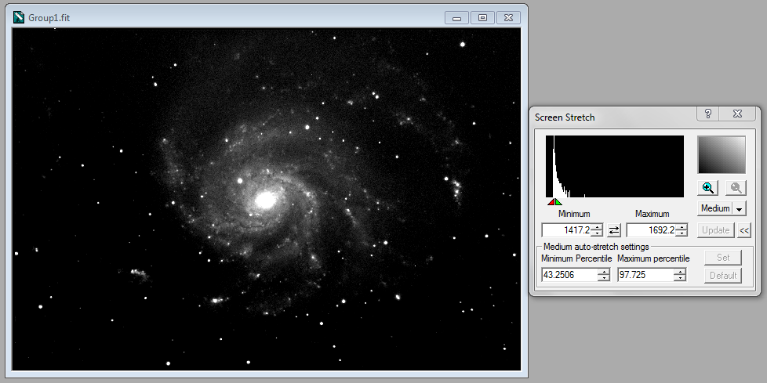Increase Minimum Percentile with up spinner

[604, 272]
